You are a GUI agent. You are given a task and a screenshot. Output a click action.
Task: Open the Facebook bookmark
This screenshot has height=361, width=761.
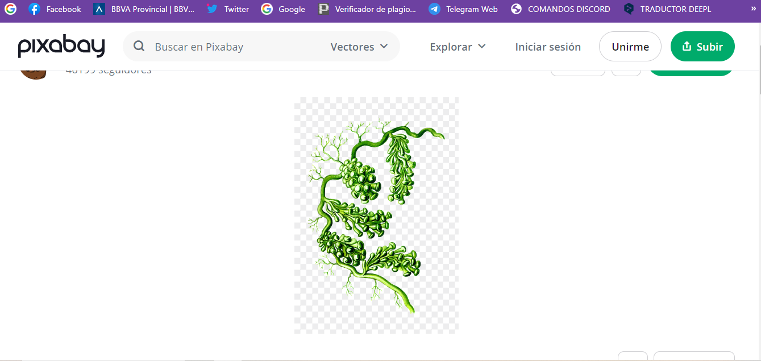click(55, 9)
